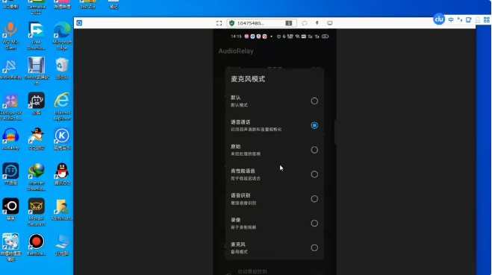Image resolution: width=492 pixels, height=275 pixels.
Task: Open the Internet Explorer desktop icon
Action: [x=62, y=107]
